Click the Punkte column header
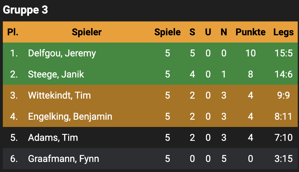This screenshot has height=172, width=299. pyautogui.click(x=250, y=32)
